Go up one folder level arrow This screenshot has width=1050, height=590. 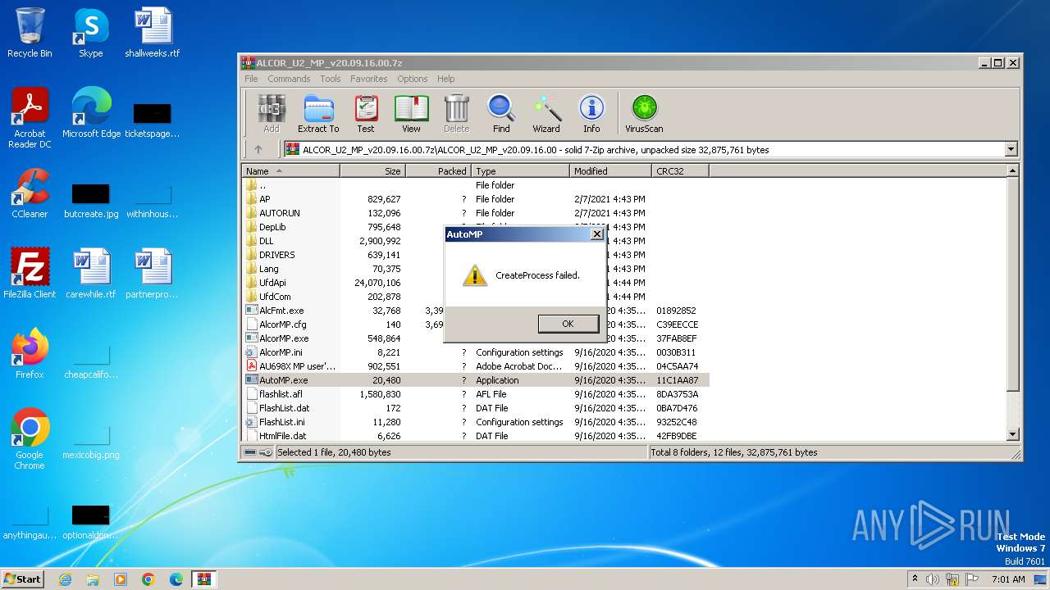click(x=258, y=149)
